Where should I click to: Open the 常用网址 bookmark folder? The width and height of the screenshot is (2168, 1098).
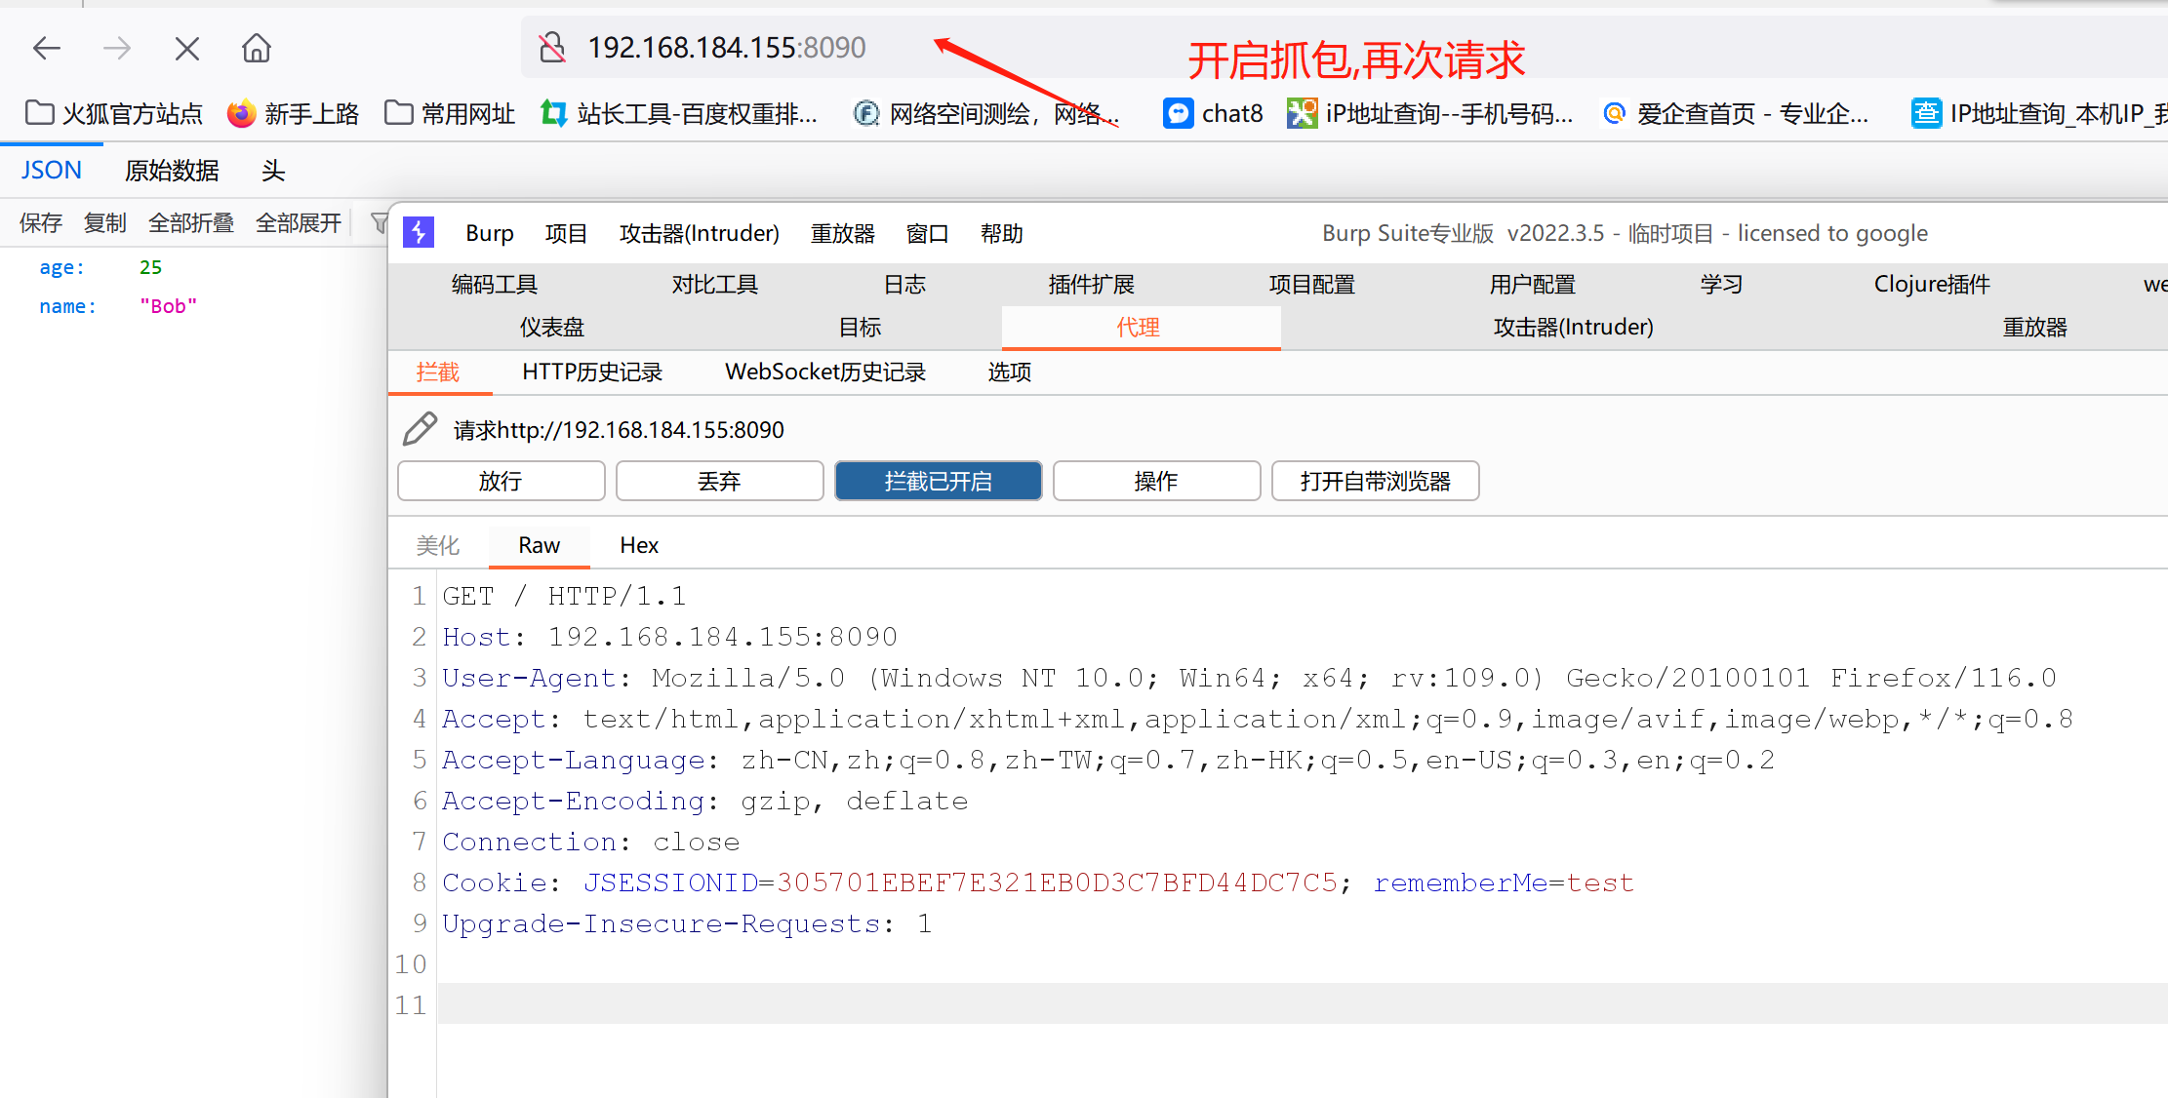tap(450, 114)
